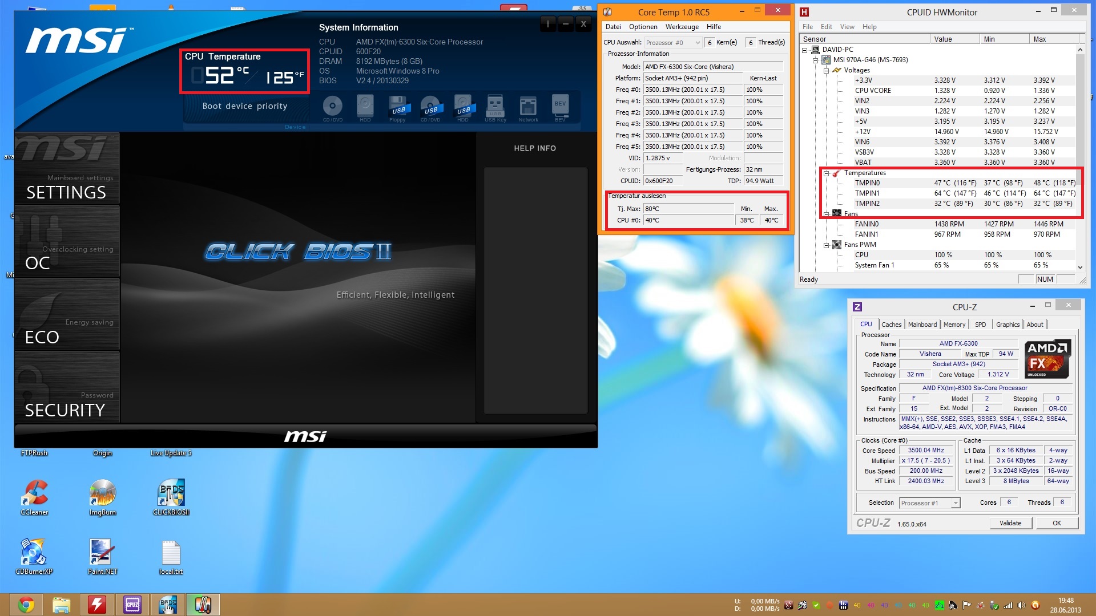
Task: Select the USB Key boot device icon
Action: 495,107
